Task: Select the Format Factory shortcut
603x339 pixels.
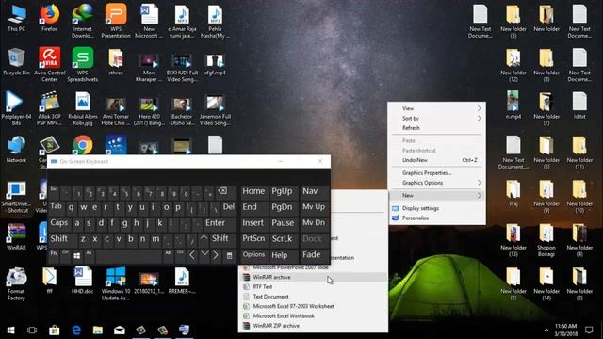Action: point(16,283)
